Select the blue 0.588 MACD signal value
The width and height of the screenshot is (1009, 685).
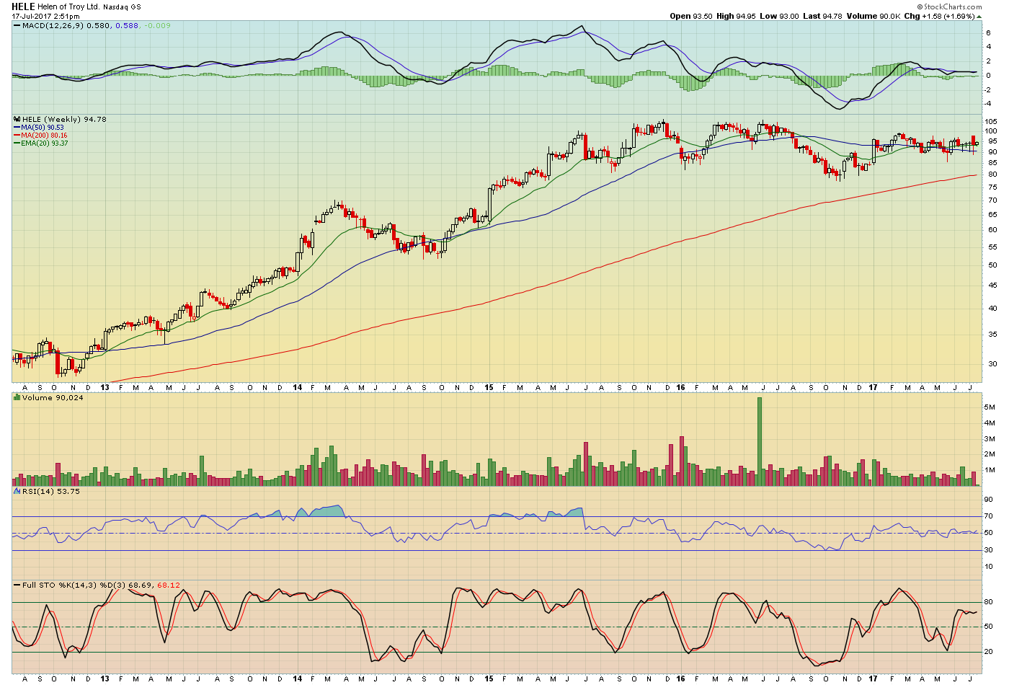(126, 26)
